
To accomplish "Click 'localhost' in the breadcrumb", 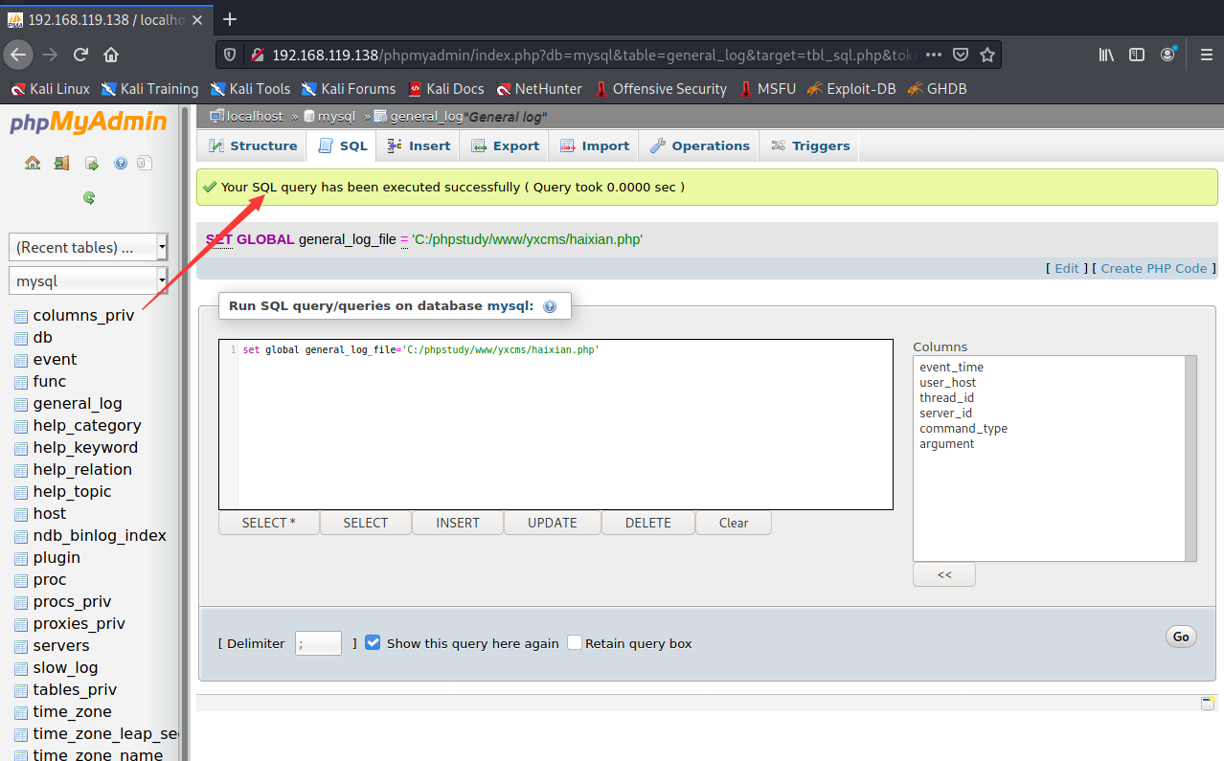I will tap(255, 116).
